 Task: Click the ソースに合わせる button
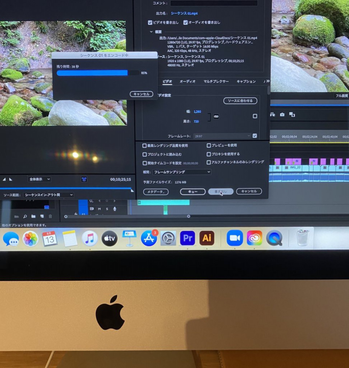pyautogui.click(x=240, y=101)
